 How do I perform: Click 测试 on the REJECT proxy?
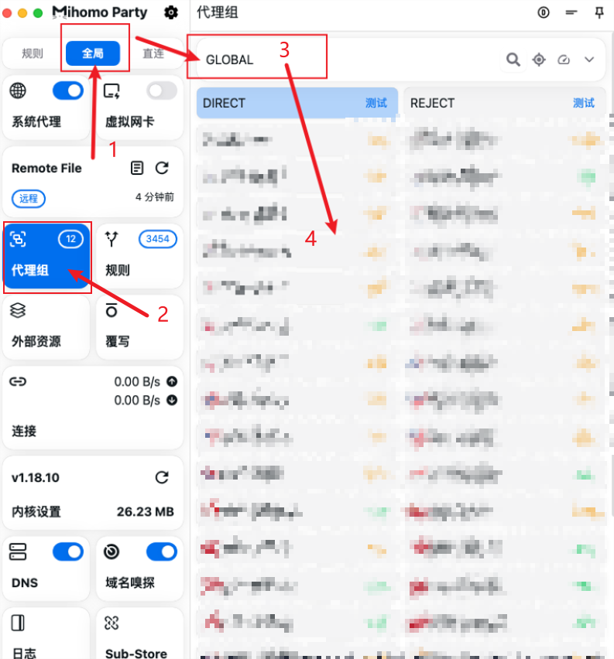tap(583, 103)
